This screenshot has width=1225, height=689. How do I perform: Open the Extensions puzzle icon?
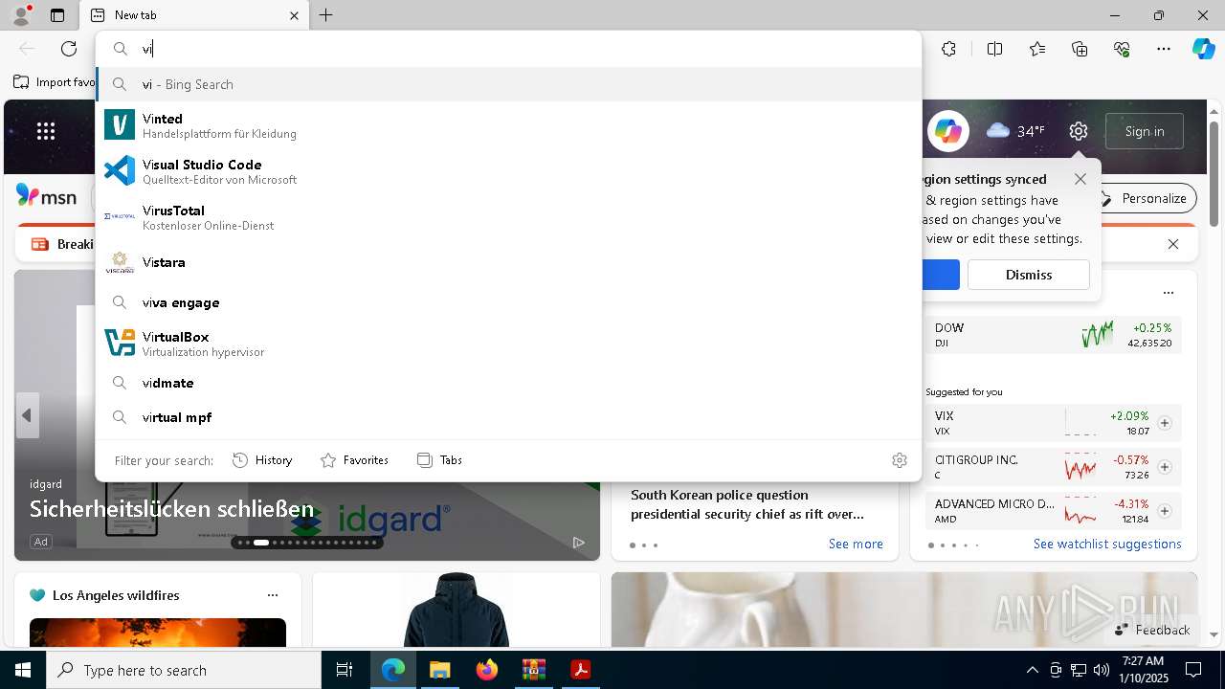[x=948, y=49]
